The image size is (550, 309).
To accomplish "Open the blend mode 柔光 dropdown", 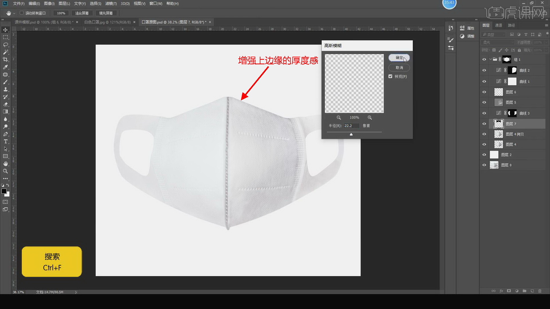I will [498, 42].
